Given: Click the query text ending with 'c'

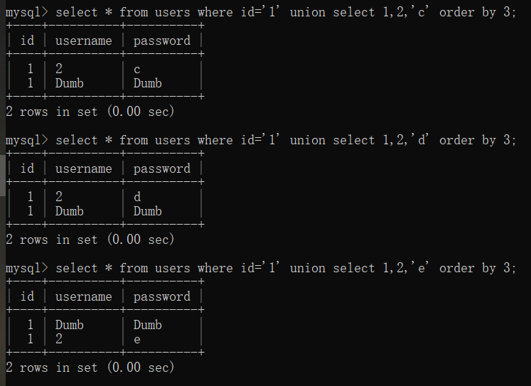Looking at the screenshot, I should click(286, 12).
